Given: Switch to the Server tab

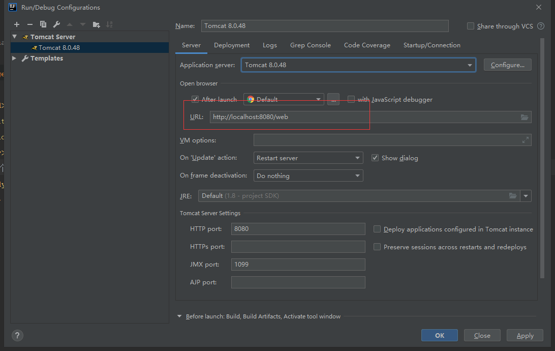Looking at the screenshot, I should pyautogui.click(x=191, y=45).
